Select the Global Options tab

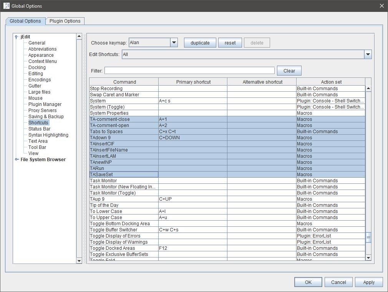pos(25,21)
